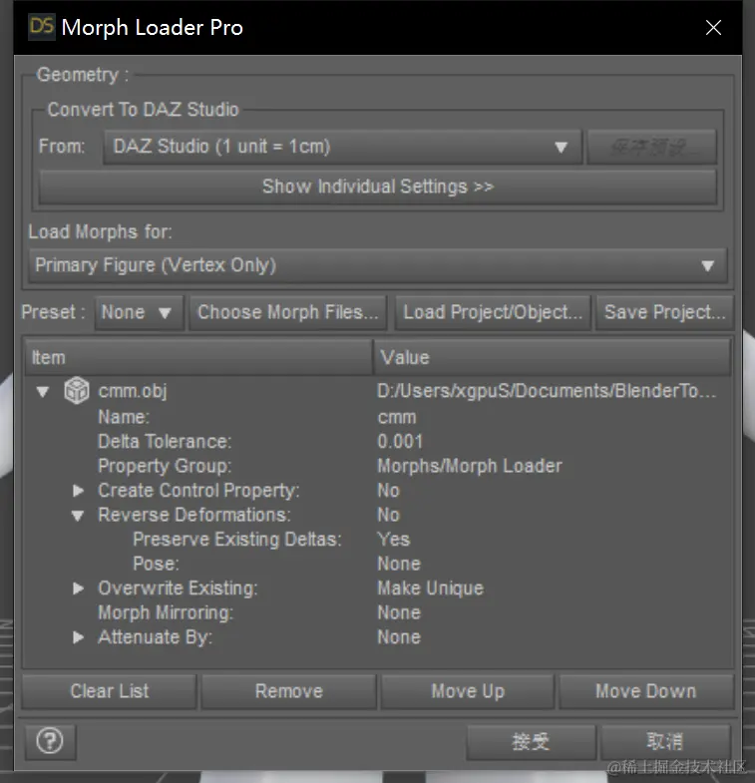The height and width of the screenshot is (783, 755).
Task: Click the Make Unique value
Action: point(431,588)
